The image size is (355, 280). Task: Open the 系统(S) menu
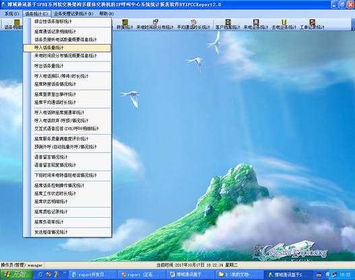coord(11,13)
